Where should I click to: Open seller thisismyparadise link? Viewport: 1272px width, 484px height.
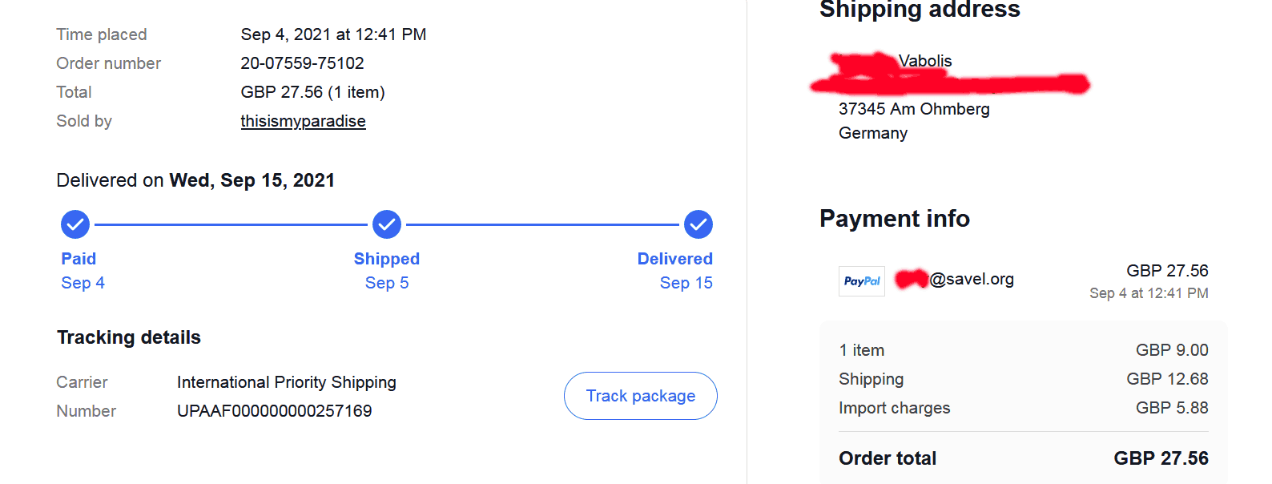pos(303,121)
